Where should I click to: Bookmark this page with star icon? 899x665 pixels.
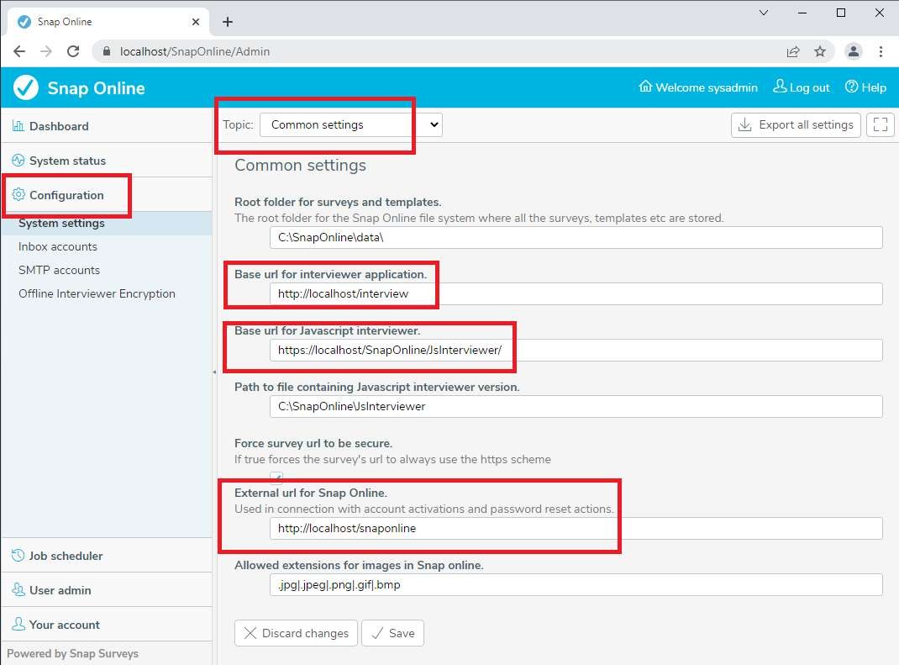(820, 51)
